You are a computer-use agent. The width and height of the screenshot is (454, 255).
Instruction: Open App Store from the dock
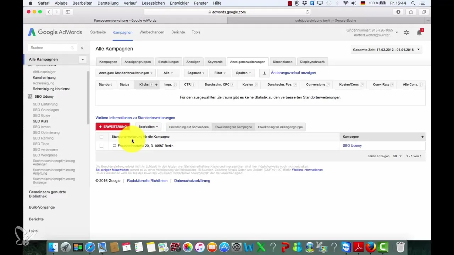[x=224, y=247]
